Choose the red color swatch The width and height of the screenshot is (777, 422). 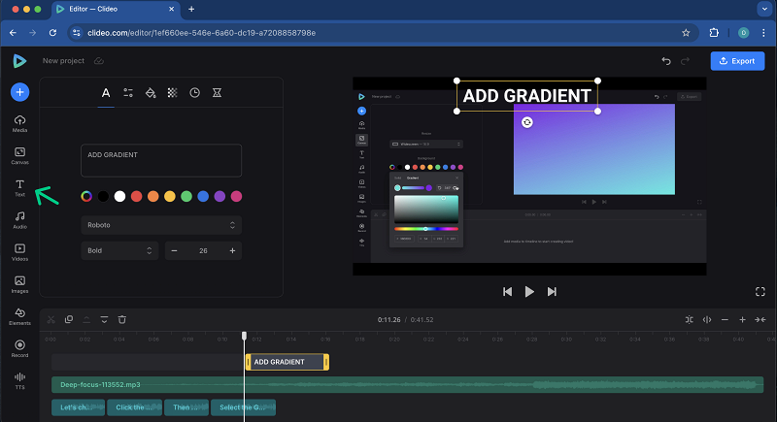point(136,196)
